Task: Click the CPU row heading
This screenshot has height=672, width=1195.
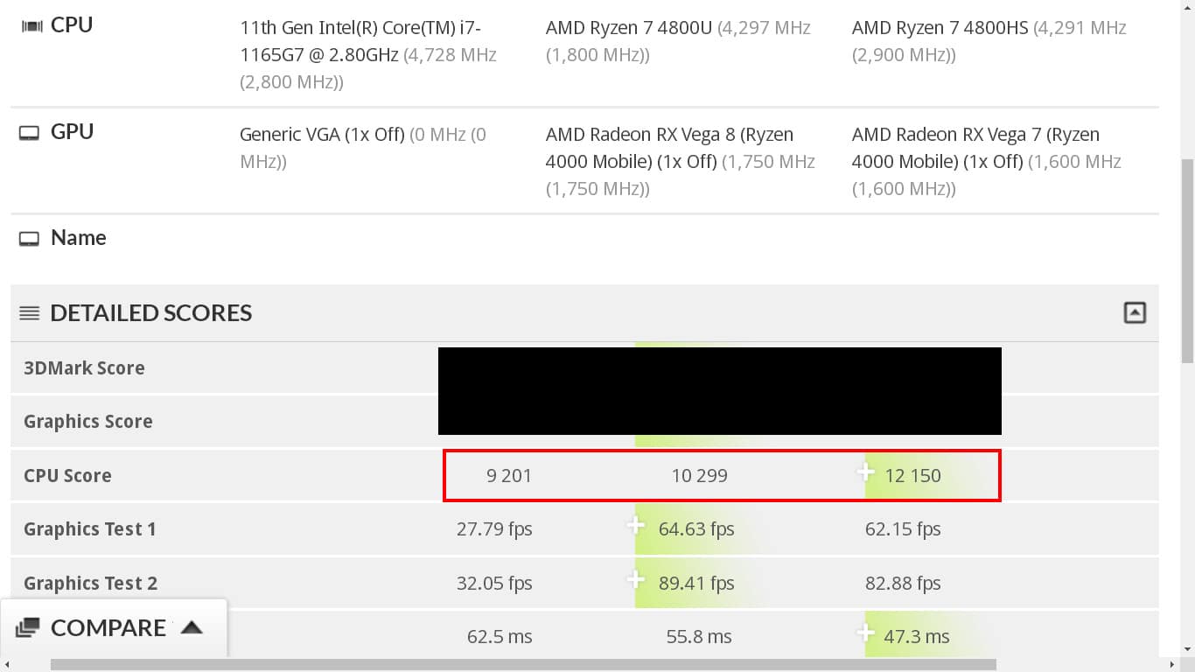Action: (x=72, y=25)
